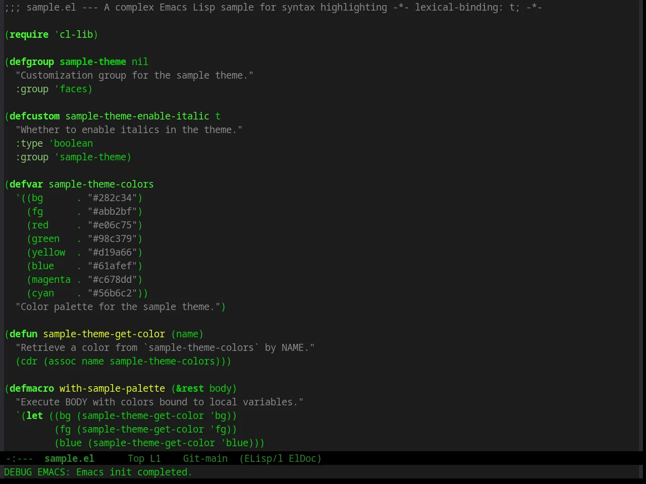Click the 'defvar' keyword
Image resolution: width=646 pixels, height=484 pixels.
[26, 184]
